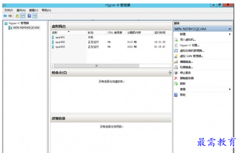The height and width of the screenshot is (153, 239).
Task: Click the 虚拟交换机管理器 icon
Action: [x=176, y=51]
